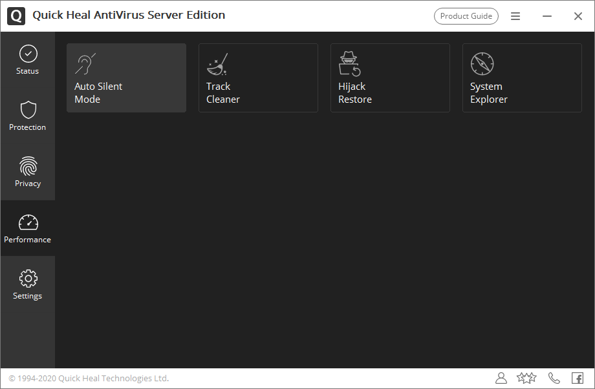Open the Settings gear section
This screenshot has width=595, height=389.
(x=28, y=284)
